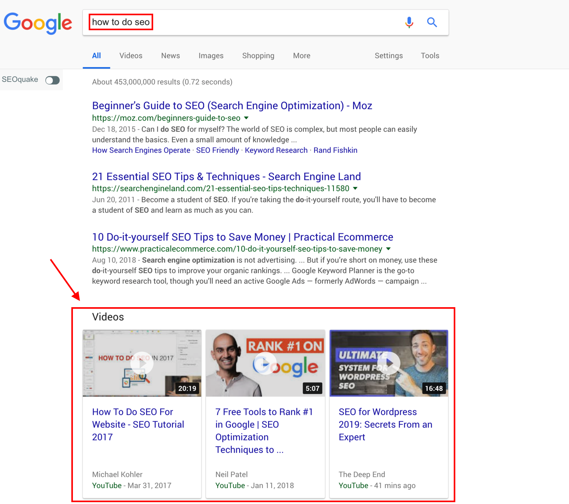Open How To Do SEO For Website title
Image resolution: width=569 pixels, height=504 pixels.
(x=138, y=424)
